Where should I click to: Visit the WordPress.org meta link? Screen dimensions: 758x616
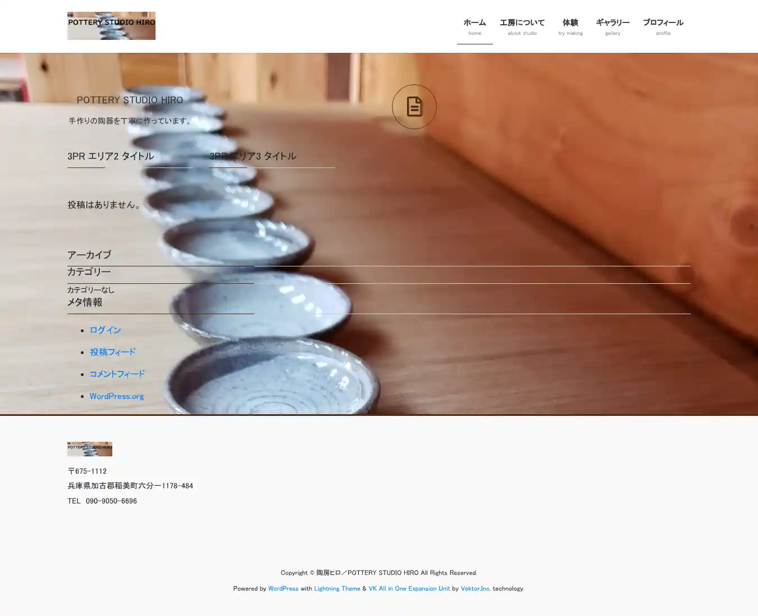point(116,396)
